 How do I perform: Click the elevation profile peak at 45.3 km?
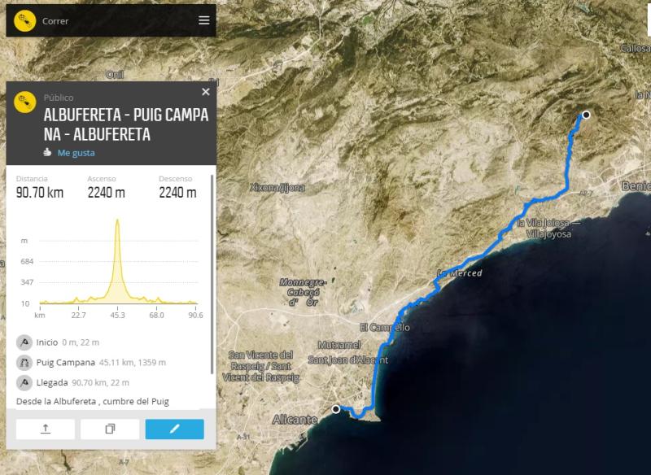[117, 221]
